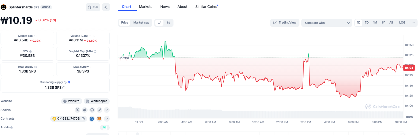
Task: Set chart range to 1M
Action: click(375, 23)
